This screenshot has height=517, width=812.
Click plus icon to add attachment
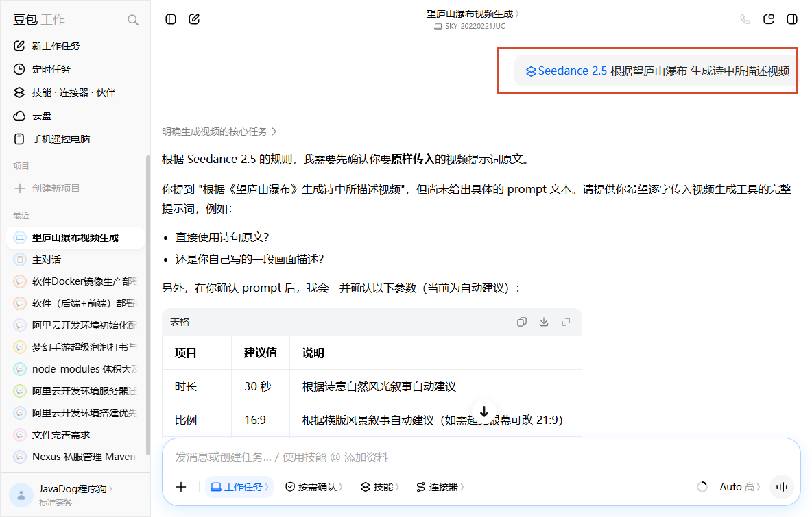point(181,487)
